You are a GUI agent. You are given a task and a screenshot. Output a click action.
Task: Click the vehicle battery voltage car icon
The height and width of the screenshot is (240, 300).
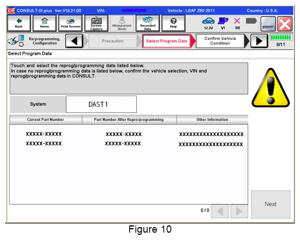tap(208, 23)
